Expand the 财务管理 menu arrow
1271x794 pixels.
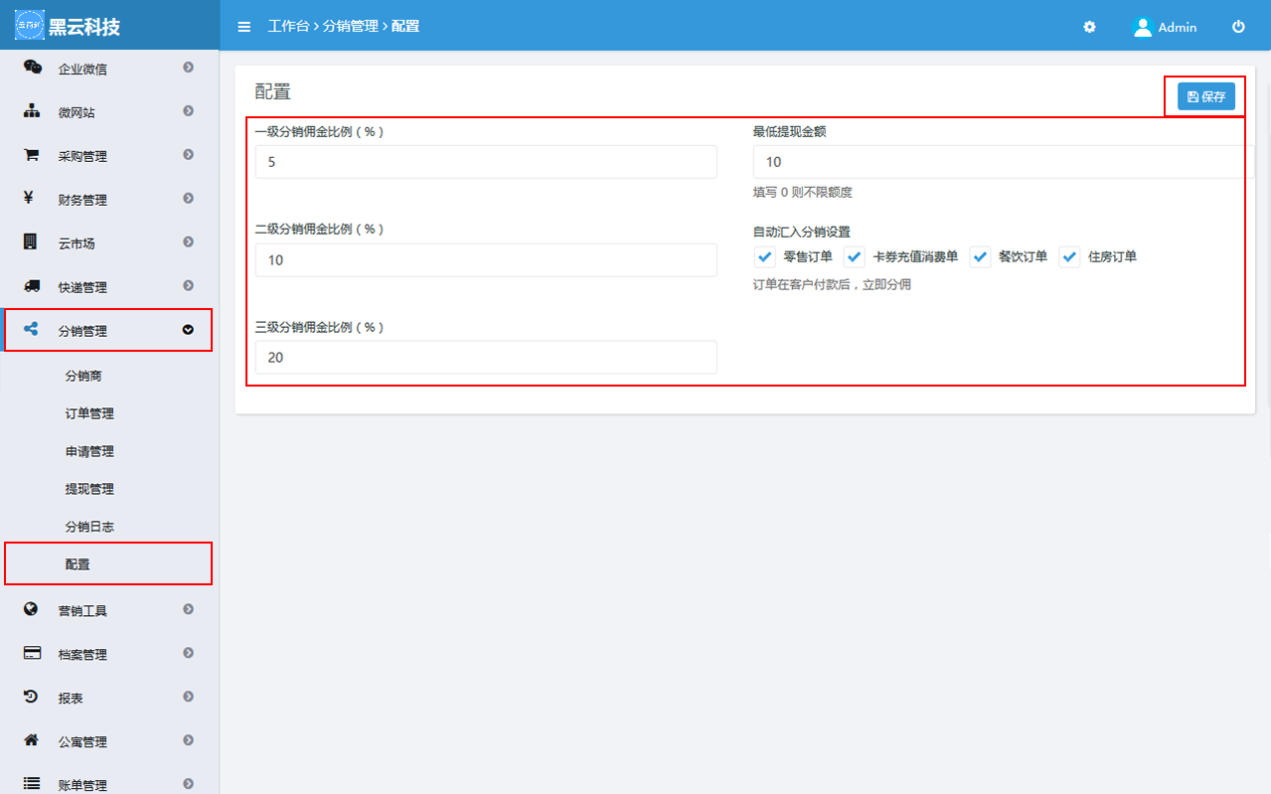[x=188, y=199]
